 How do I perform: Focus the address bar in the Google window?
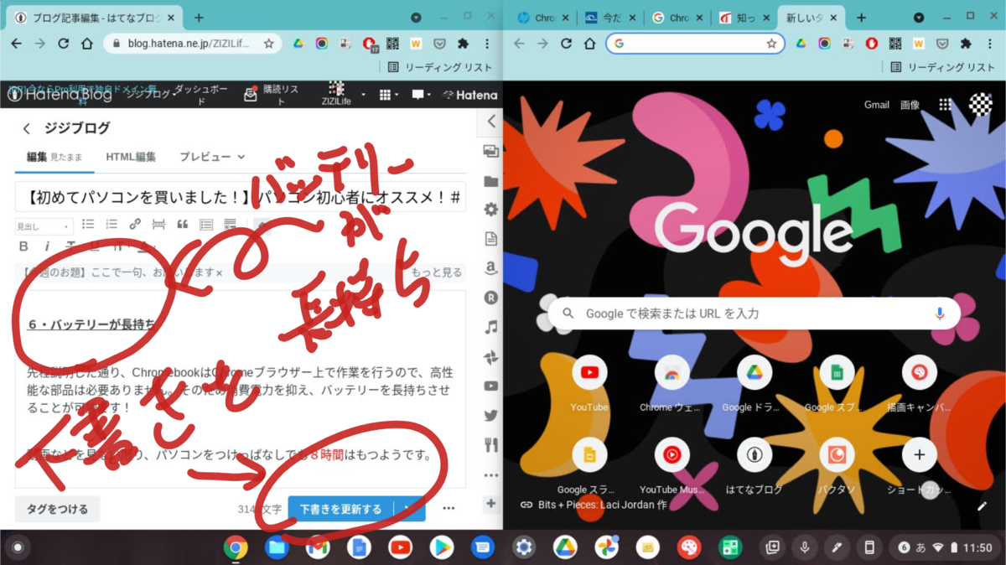695,44
